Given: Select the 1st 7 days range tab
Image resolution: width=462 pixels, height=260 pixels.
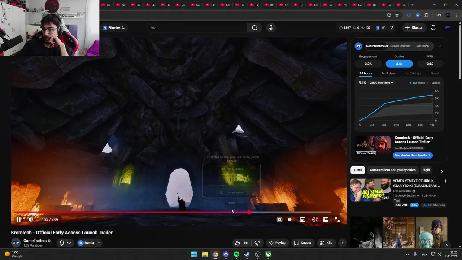Looking at the screenshot, I should coord(388,74).
